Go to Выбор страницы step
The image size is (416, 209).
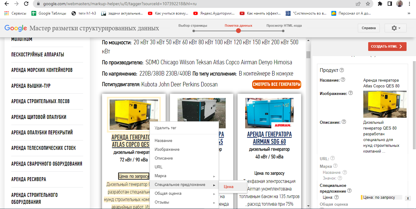coord(193,25)
